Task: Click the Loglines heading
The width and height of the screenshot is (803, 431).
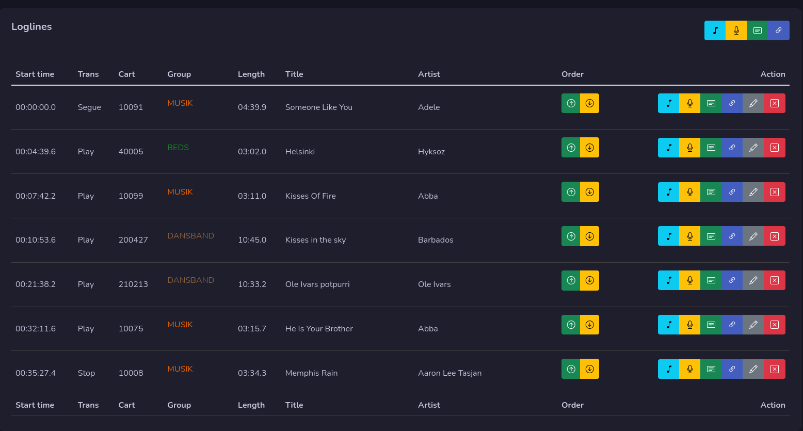Action: point(31,27)
